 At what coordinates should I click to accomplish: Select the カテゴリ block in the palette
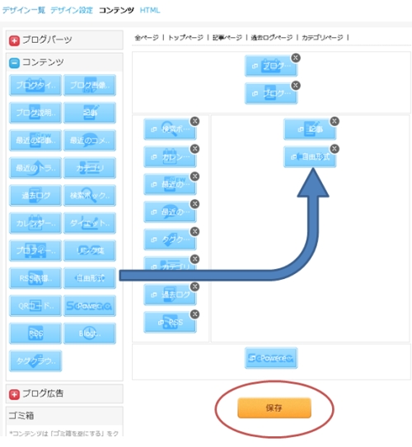90,168
